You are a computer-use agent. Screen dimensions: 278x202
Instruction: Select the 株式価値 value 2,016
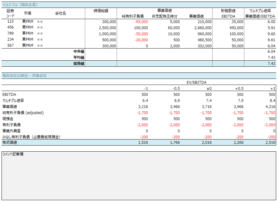(206, 143)
